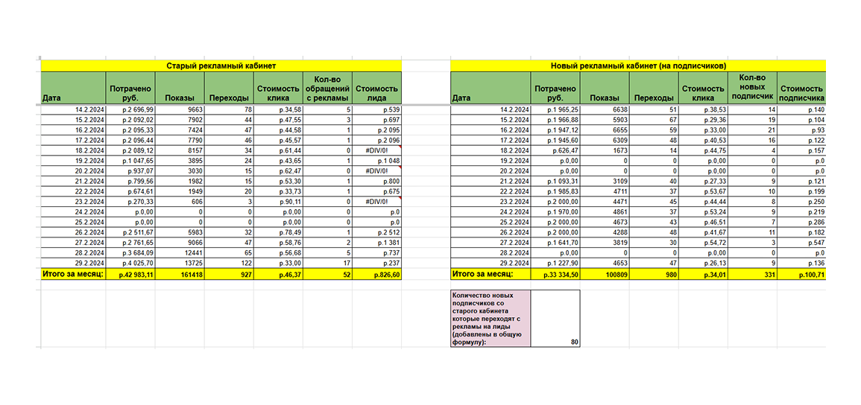Select total lead cost cell 'p.826,60'
The width and height of the screenshot is (861, 405).
coord(377,273)
